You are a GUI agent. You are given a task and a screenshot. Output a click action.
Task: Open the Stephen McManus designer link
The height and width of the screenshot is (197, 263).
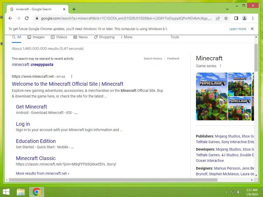224,174
